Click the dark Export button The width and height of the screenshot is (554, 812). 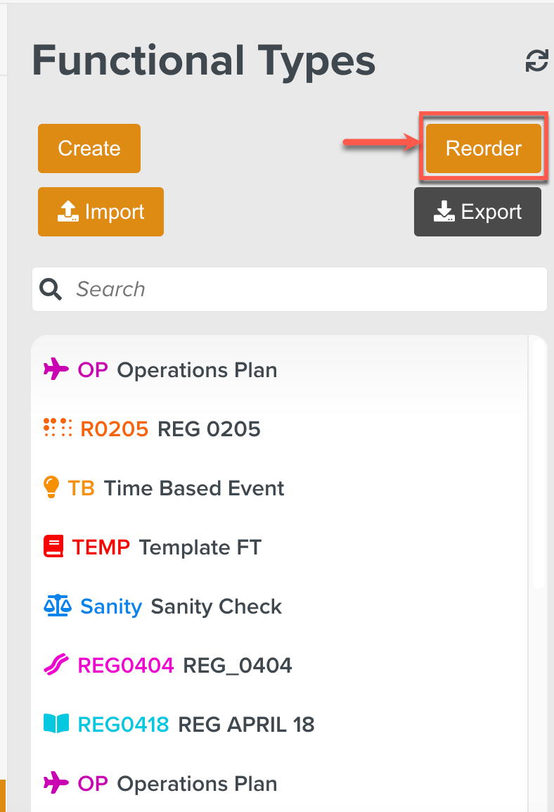coord(477,211)
